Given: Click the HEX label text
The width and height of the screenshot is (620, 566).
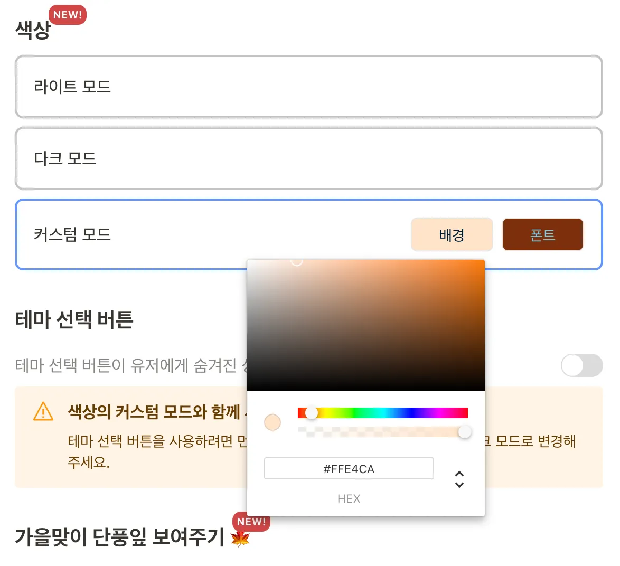Looking at the screenshot, I should coord(349,499).
